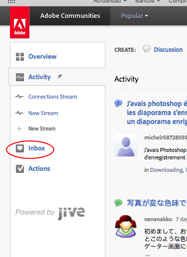Click the Discussion speech bubble icon

[147, 49]
